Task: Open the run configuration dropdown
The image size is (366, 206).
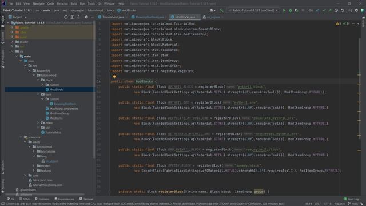Action: coord(253,10)
